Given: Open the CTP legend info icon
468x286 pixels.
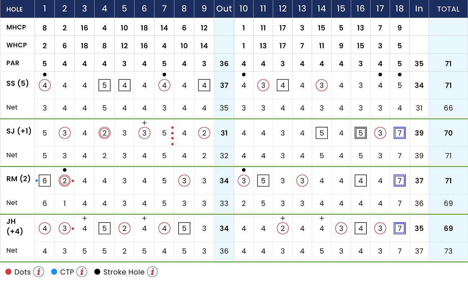Looking at the screenshot, I should coord(82,272).
